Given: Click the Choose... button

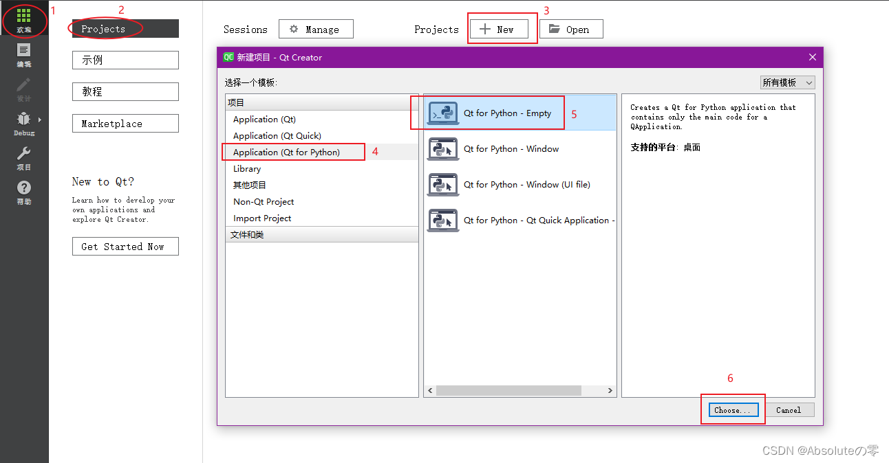Looking at the screenshot, I should point(732,409).
